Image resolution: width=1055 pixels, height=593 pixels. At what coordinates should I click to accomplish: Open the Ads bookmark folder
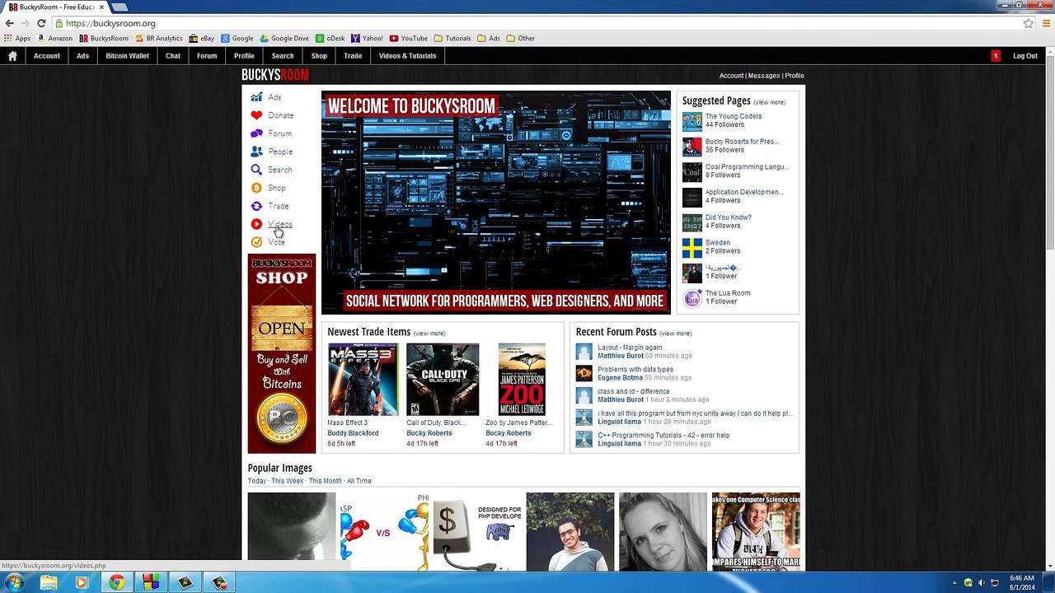pyautogui.click(x=489, y=38)
